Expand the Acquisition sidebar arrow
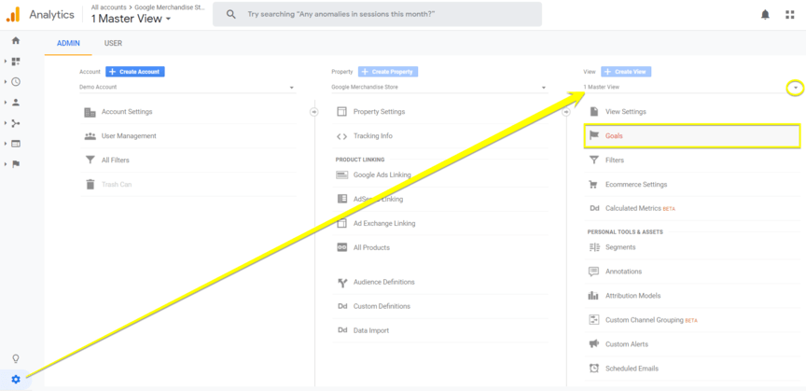 coord(6,123)
